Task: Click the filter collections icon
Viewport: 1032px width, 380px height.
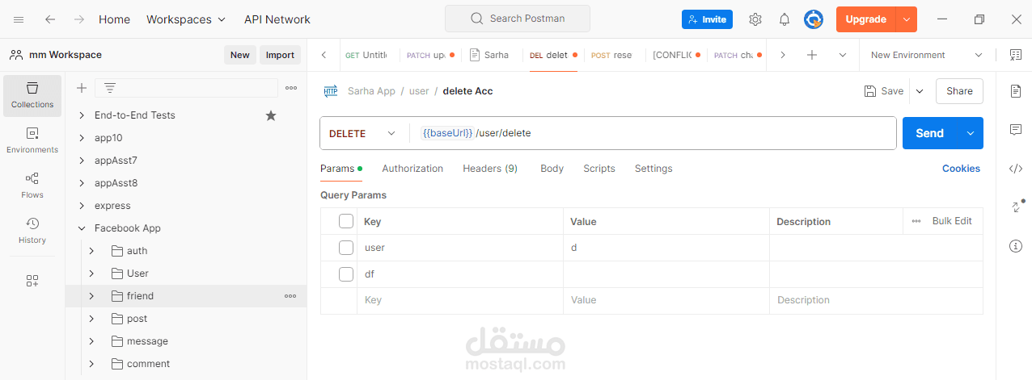Action: coord(110,88)
